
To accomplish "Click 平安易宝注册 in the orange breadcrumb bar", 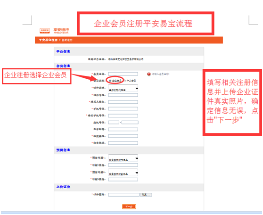I will point(48,40).
